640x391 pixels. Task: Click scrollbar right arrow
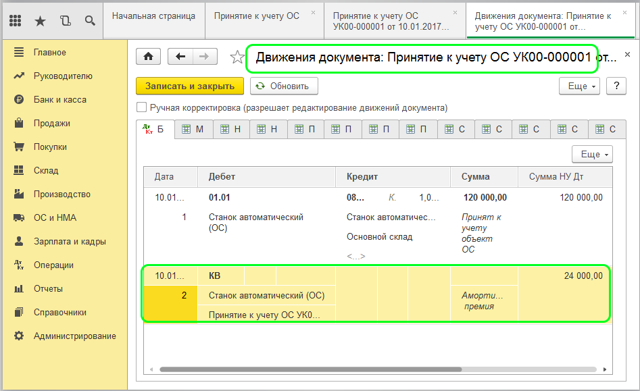[x=605, y=369]
